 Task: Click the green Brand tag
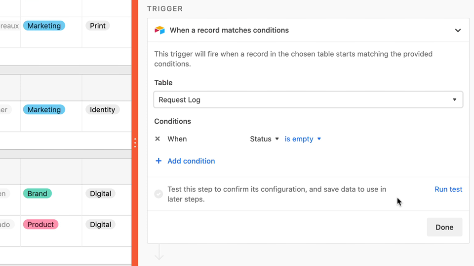38,194
